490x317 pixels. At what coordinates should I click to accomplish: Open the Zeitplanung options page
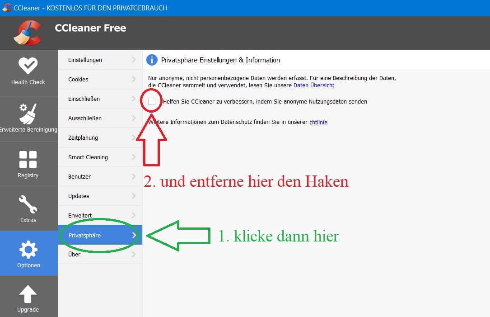coord(100,137)
